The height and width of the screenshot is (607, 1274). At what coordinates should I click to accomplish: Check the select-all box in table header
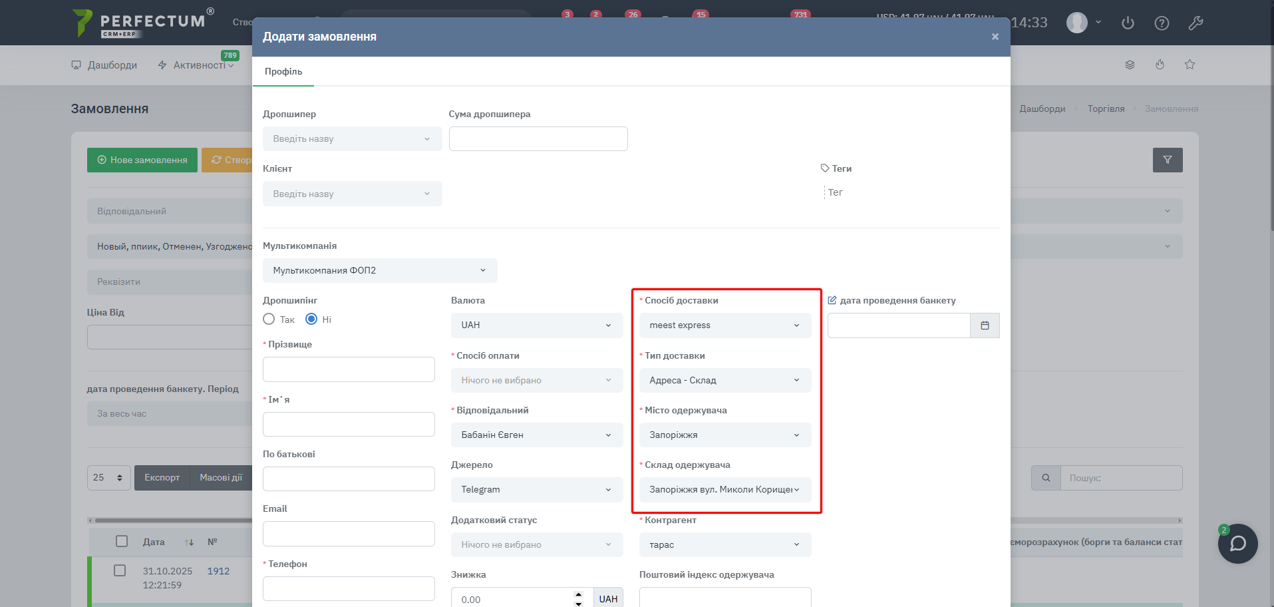point(122,541)
